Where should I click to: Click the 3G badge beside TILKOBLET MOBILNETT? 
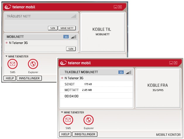tap(121, 72)
